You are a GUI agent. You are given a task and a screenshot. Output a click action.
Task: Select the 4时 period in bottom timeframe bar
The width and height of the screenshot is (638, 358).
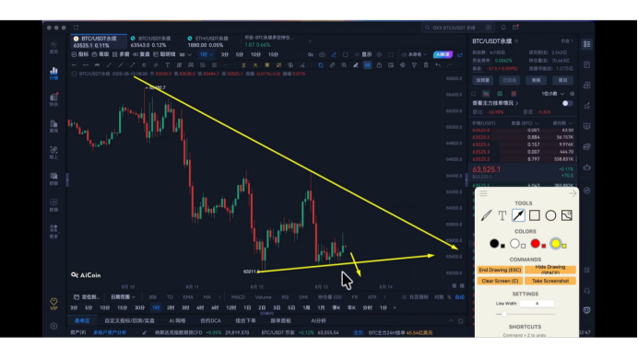[200, 307]
